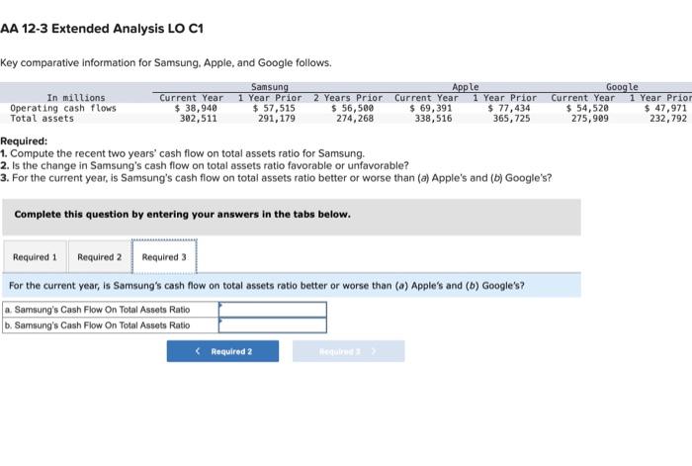Click the Google column group header

(x=622, y=87)
